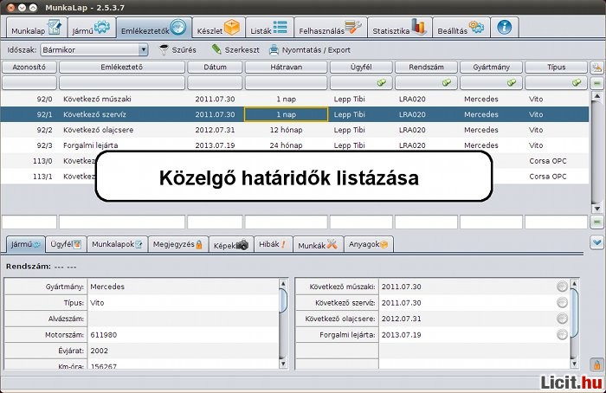This screenshot has width=606, height=393.
Task: Select the Következő műszaki row 92/0
Action: pos(294,99)
